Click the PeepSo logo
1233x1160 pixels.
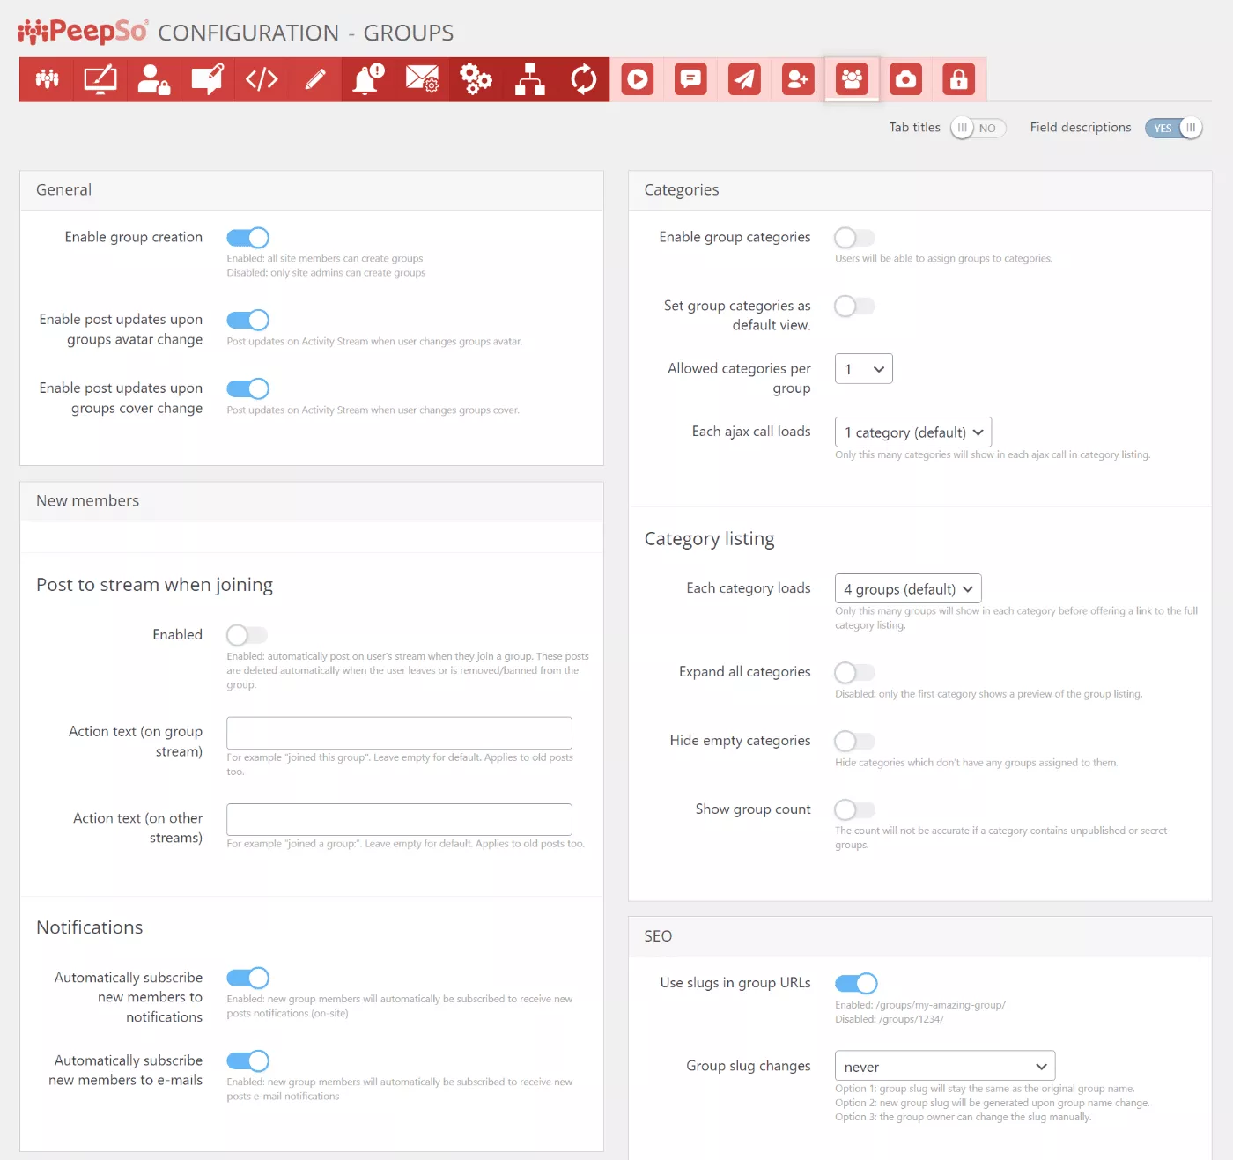pos(83,32)
